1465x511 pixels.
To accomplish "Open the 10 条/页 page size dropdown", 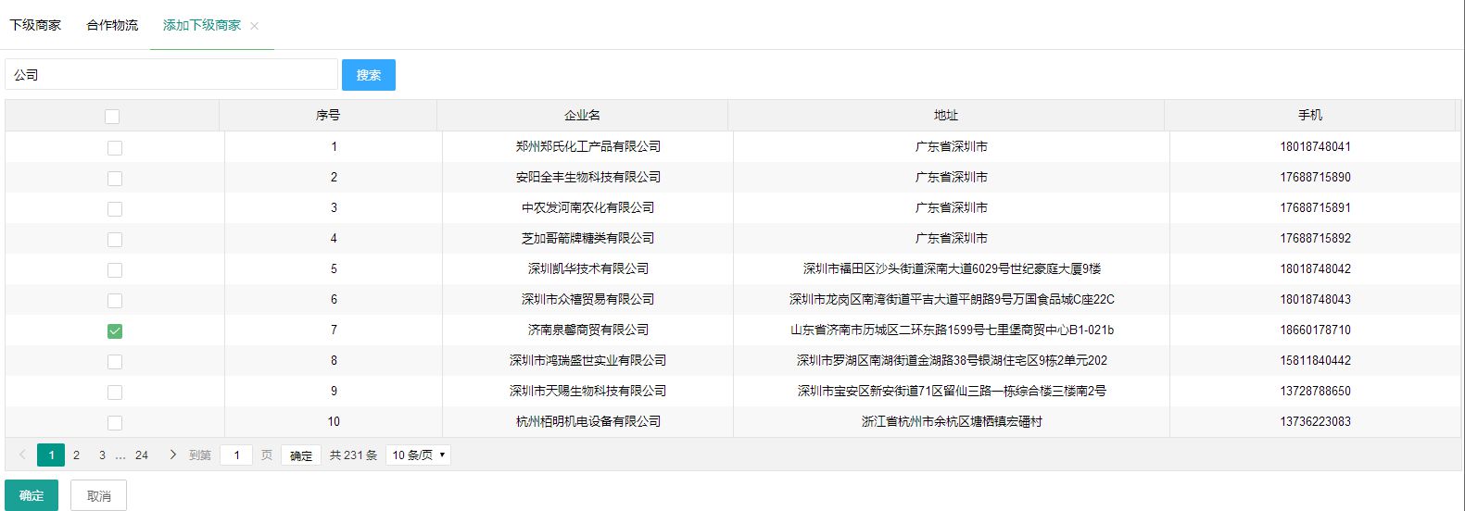I will (418, 455).
